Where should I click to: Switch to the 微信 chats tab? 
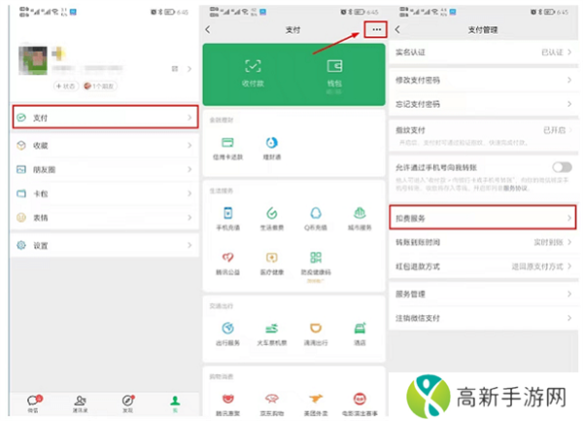click(34, 403)
